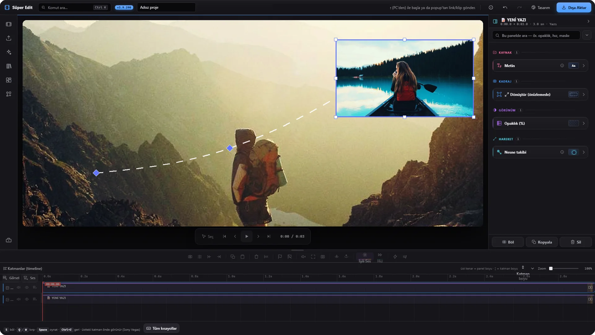Click the trash delete icon in timeline toolbar
This screenshot has height=335, width=595.
coord(256,257)
